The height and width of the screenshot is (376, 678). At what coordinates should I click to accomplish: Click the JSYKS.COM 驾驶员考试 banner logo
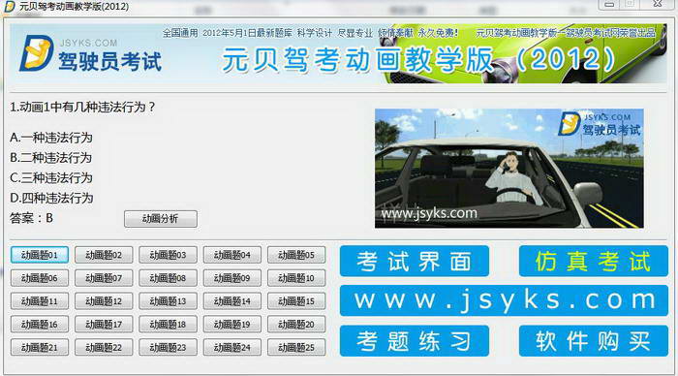click(90, 54)
